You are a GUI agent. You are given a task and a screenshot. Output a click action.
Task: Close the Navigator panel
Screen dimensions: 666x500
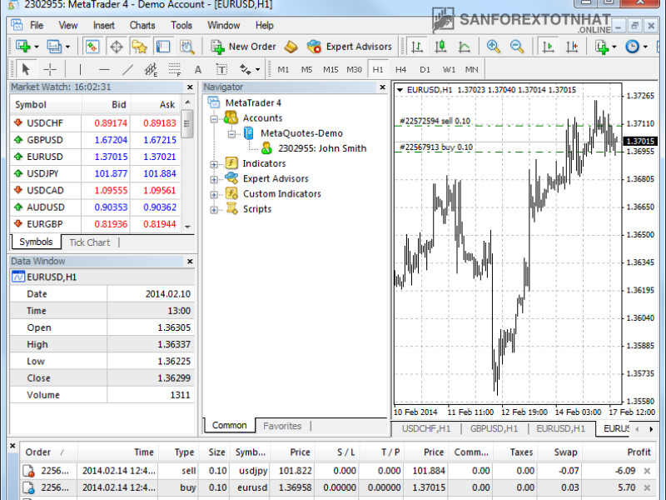tap(382, 87)
